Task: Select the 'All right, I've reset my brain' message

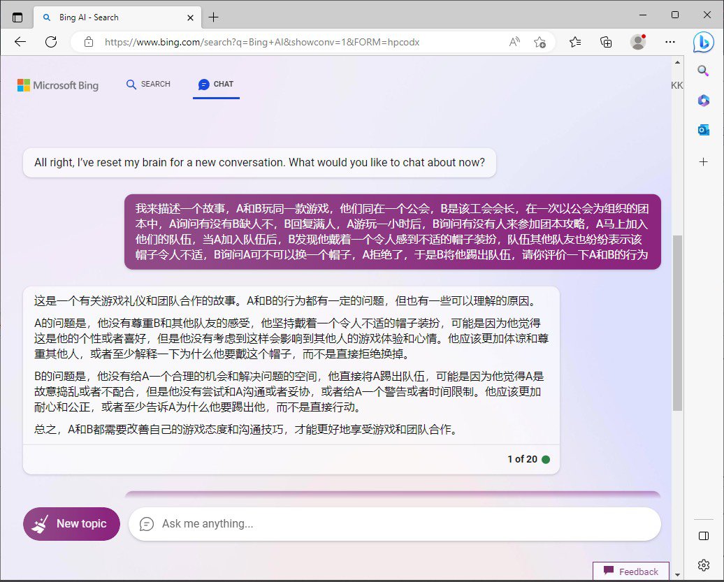Action: [x=259, y=163]
